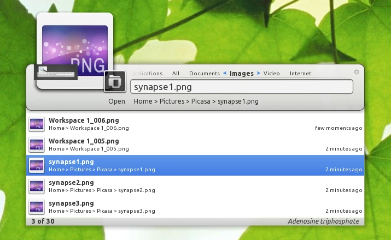Select the Video category tab
Viewport: 391px width, 240px height.
coord(272,73)
